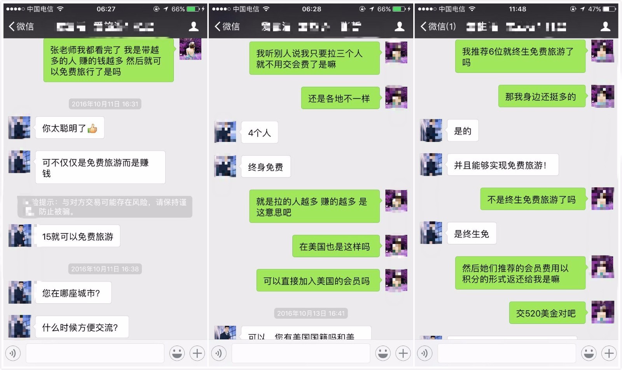Image resolution: width=622 pixels, height=370 pixels.
Task: Tap the voice input icon in the right chat
Action: tap(425, 353)
